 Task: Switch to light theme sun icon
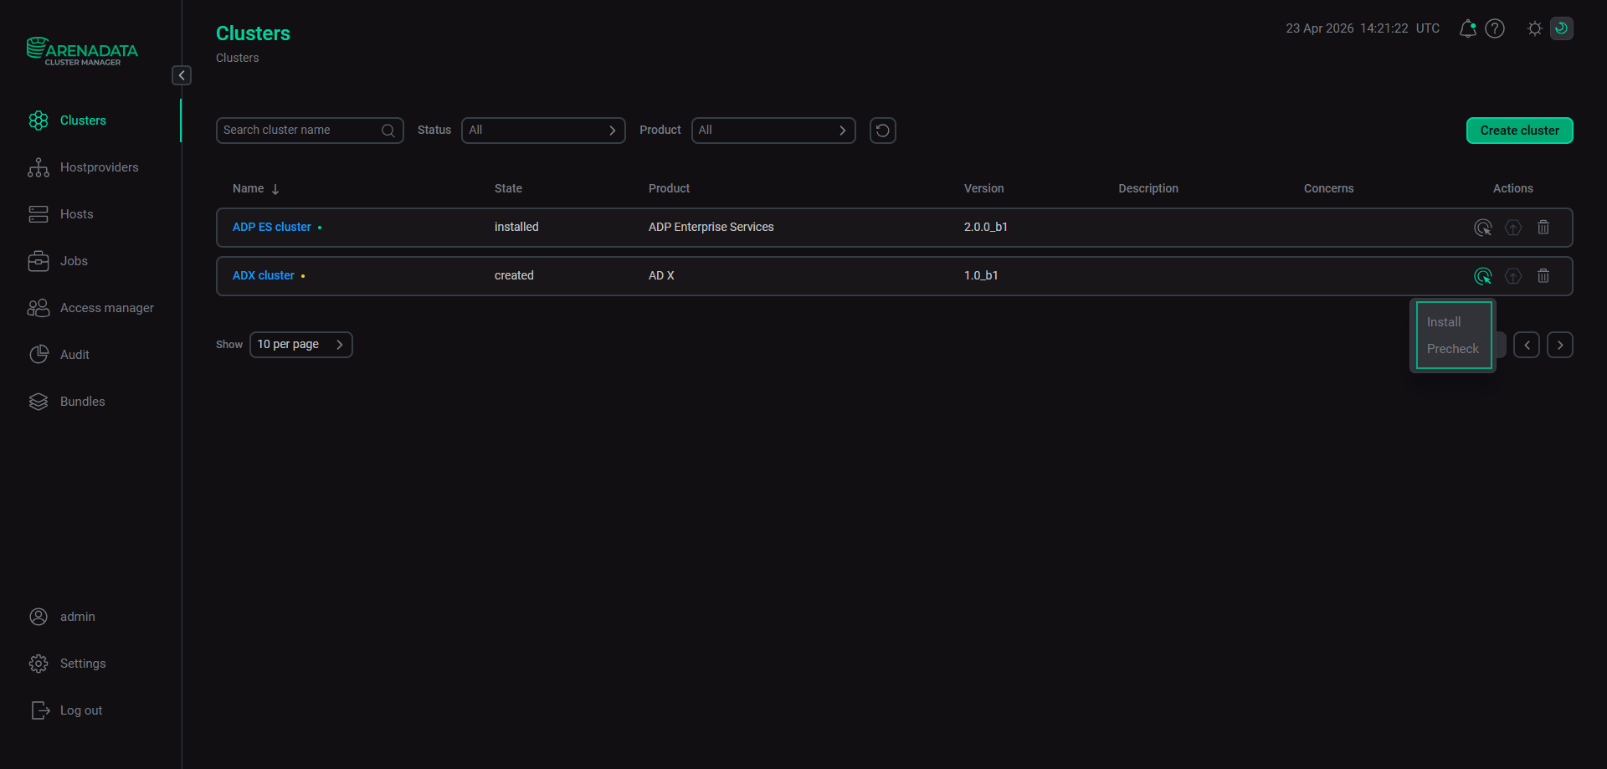1535,28
